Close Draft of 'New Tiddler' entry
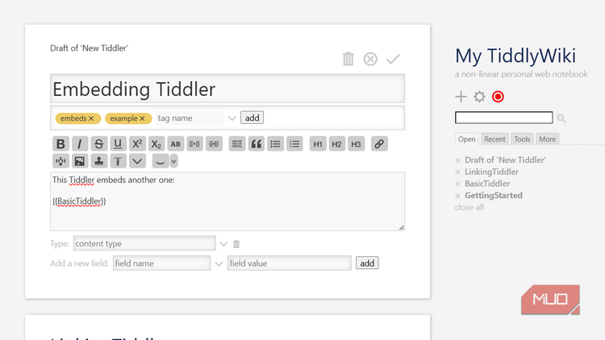Viewport: 605px width, 340px height. tap(457, 160)
